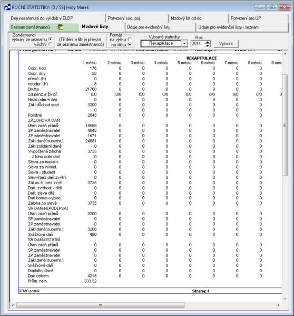Decrease the year with the down spinner

208,45
